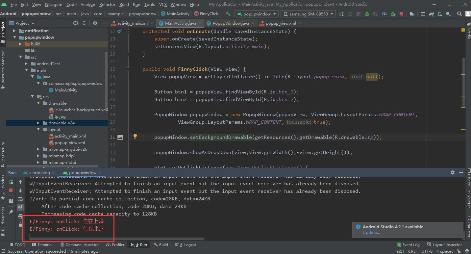
Task: Open the Terminal tool window button
Action: (x=42, y=244)
